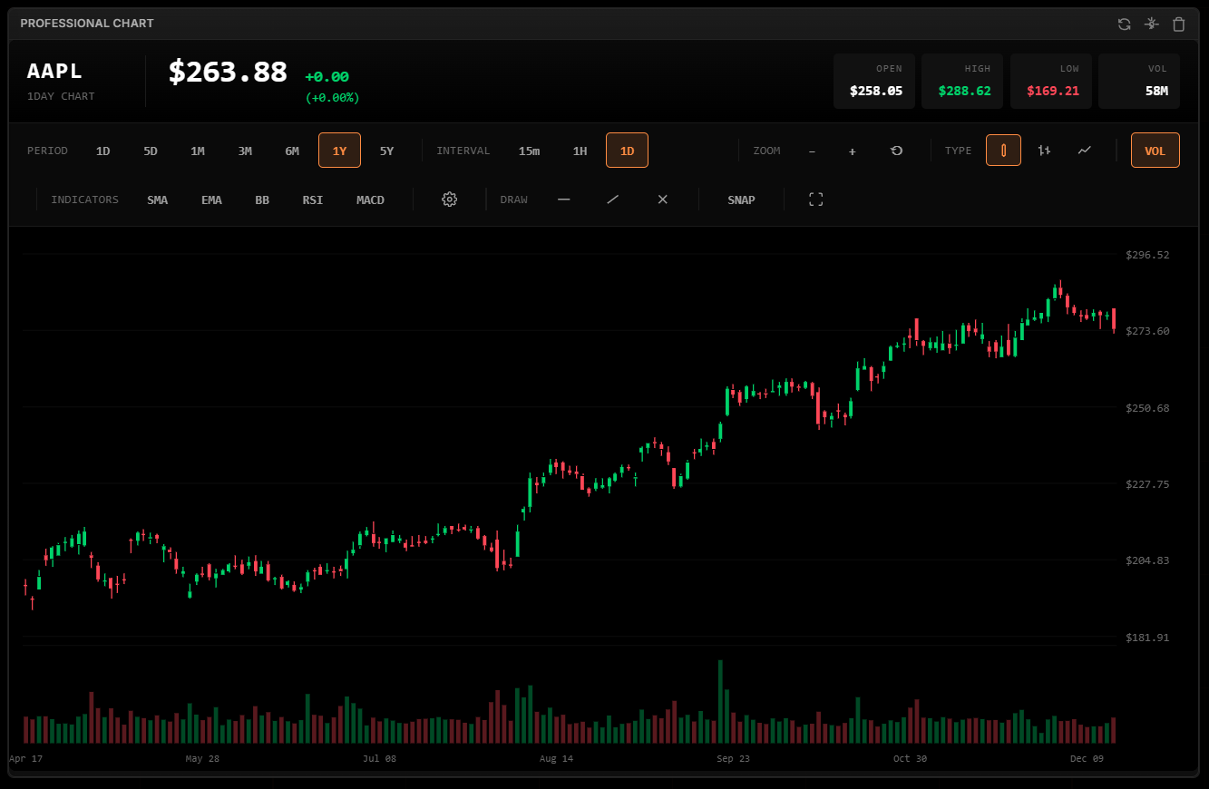The height and width of the screenshot is (789, 1209).
Task: Clear drawings using the X icon
Action: [x=662, y=200]
